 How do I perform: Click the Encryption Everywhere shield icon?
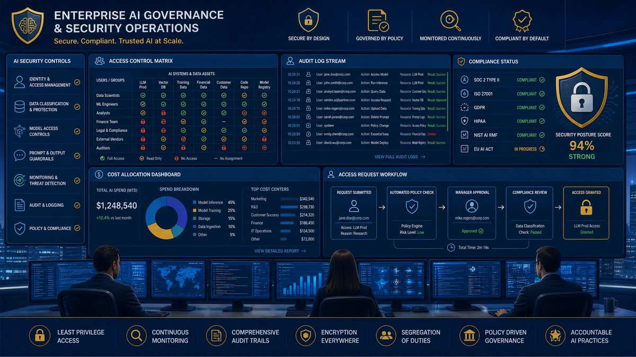[306, 336]
